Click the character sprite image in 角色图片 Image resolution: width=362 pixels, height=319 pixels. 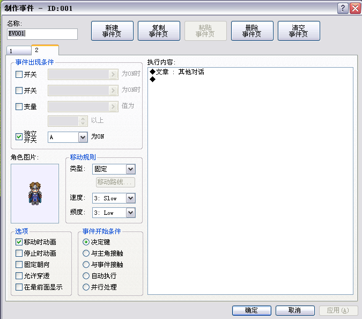tap(35, 193)
